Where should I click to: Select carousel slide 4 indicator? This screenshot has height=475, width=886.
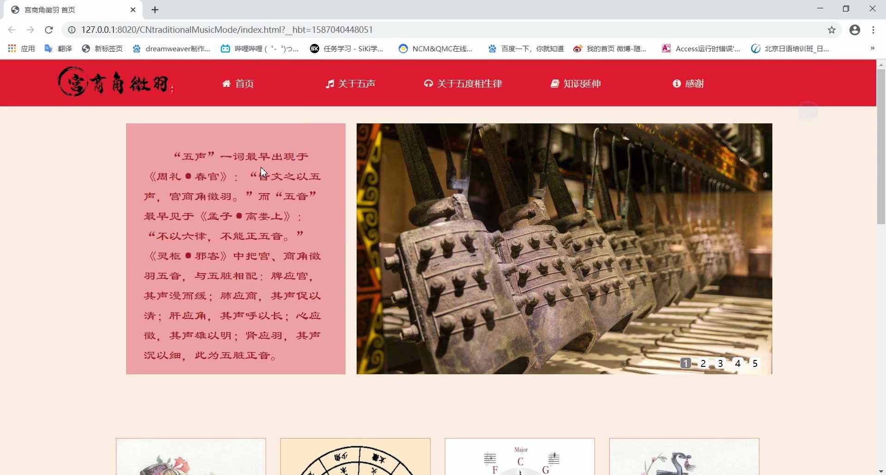[738, 363]
